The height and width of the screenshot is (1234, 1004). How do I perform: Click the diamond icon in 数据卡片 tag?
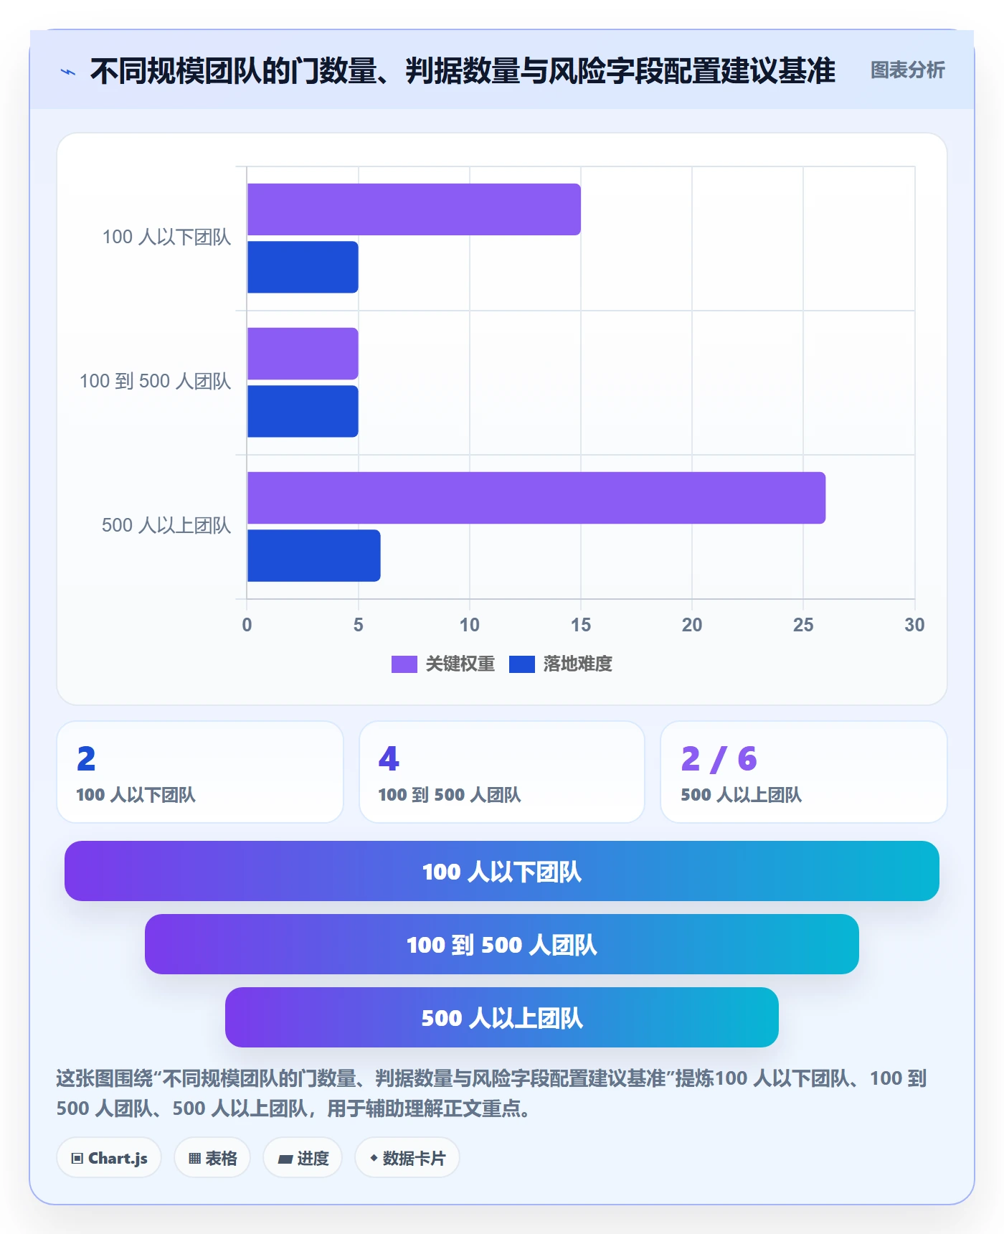pyautogui.click(x=374, y=1157)
